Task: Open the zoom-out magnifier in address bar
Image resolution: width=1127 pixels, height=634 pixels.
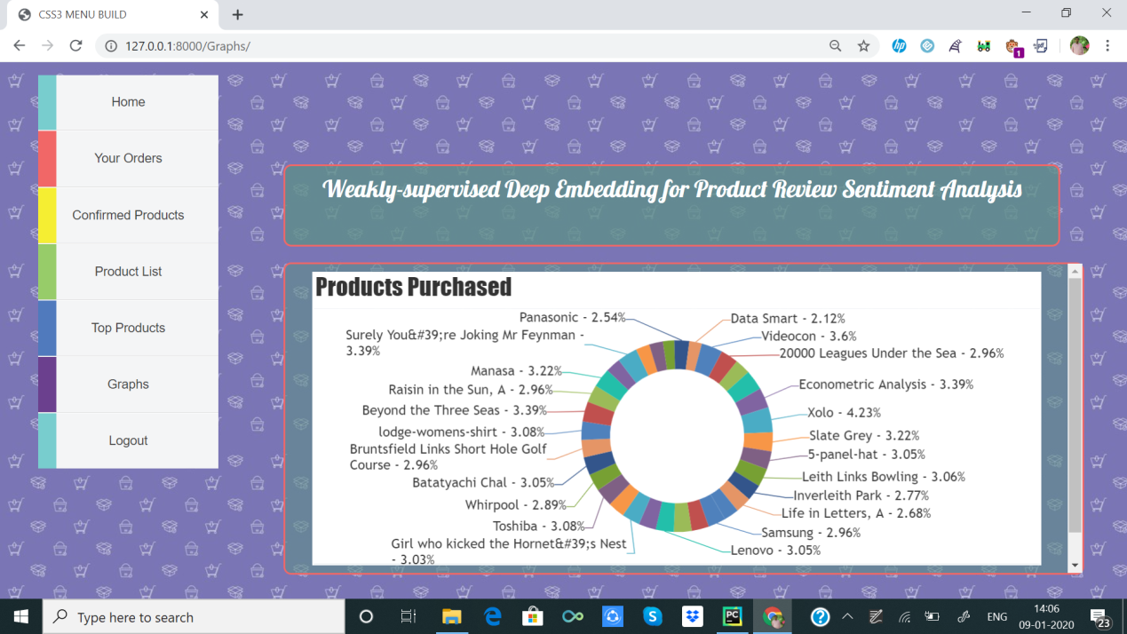Action: (x=835, y=45)
